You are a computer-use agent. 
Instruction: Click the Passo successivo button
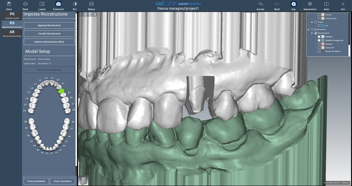pos(63,181)
